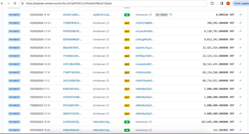Open rM9iaRpHQcE address on the 2,000,000 XRP row
This screenshot has height=134, width=249.
click(144, 89)
